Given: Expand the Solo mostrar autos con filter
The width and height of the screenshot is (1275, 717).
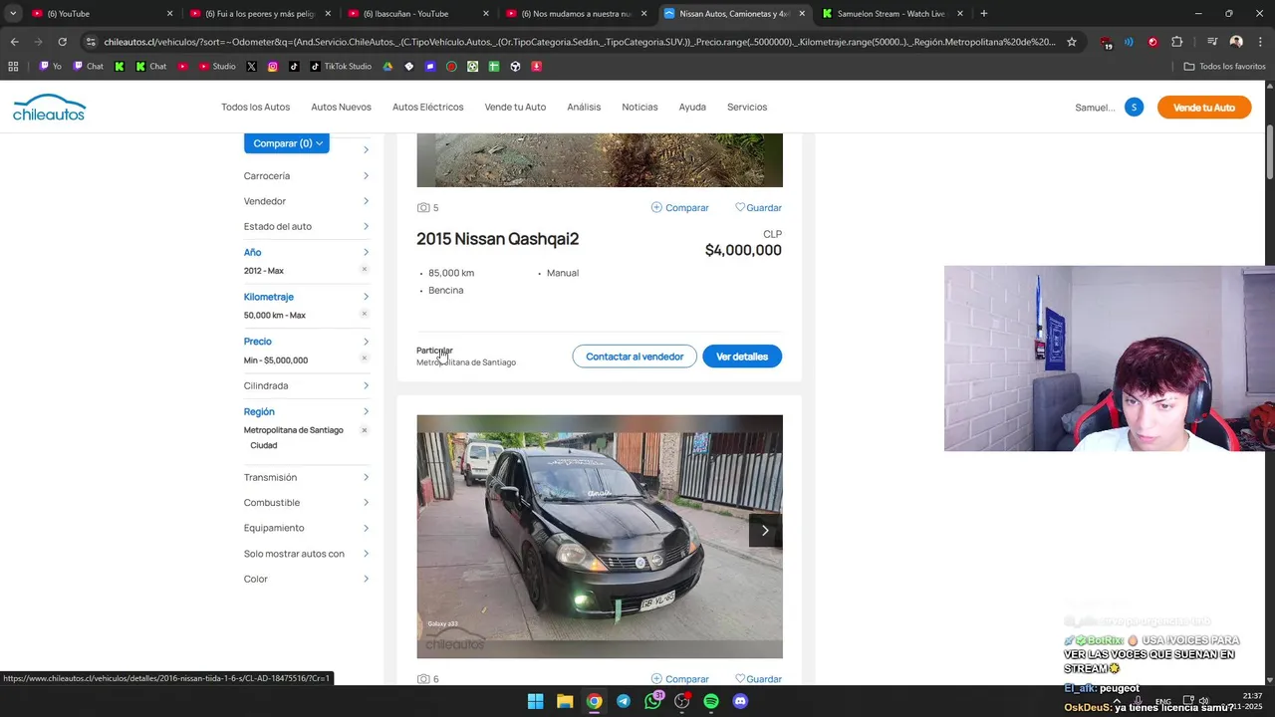Looking at the screenshot, I should tap(307, 554).
